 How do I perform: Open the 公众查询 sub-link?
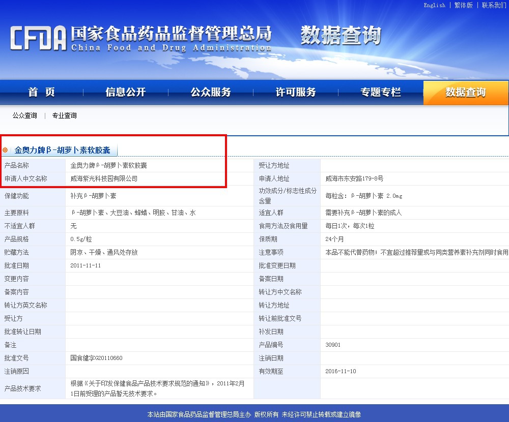tap(24, 115)
